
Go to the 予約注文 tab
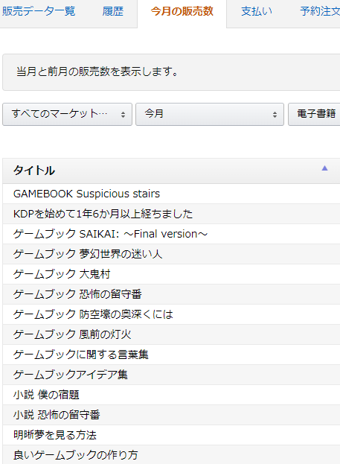pyautogui.click(x=320, y=12)
